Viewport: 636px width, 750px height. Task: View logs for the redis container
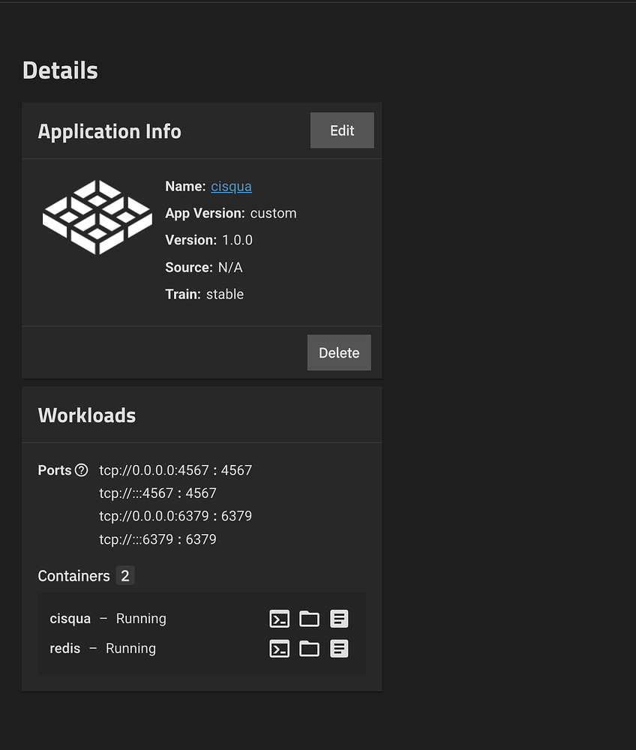(339, 649)
